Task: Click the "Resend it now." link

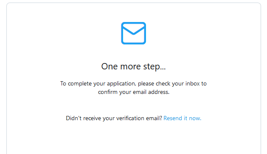Action: 183,118
